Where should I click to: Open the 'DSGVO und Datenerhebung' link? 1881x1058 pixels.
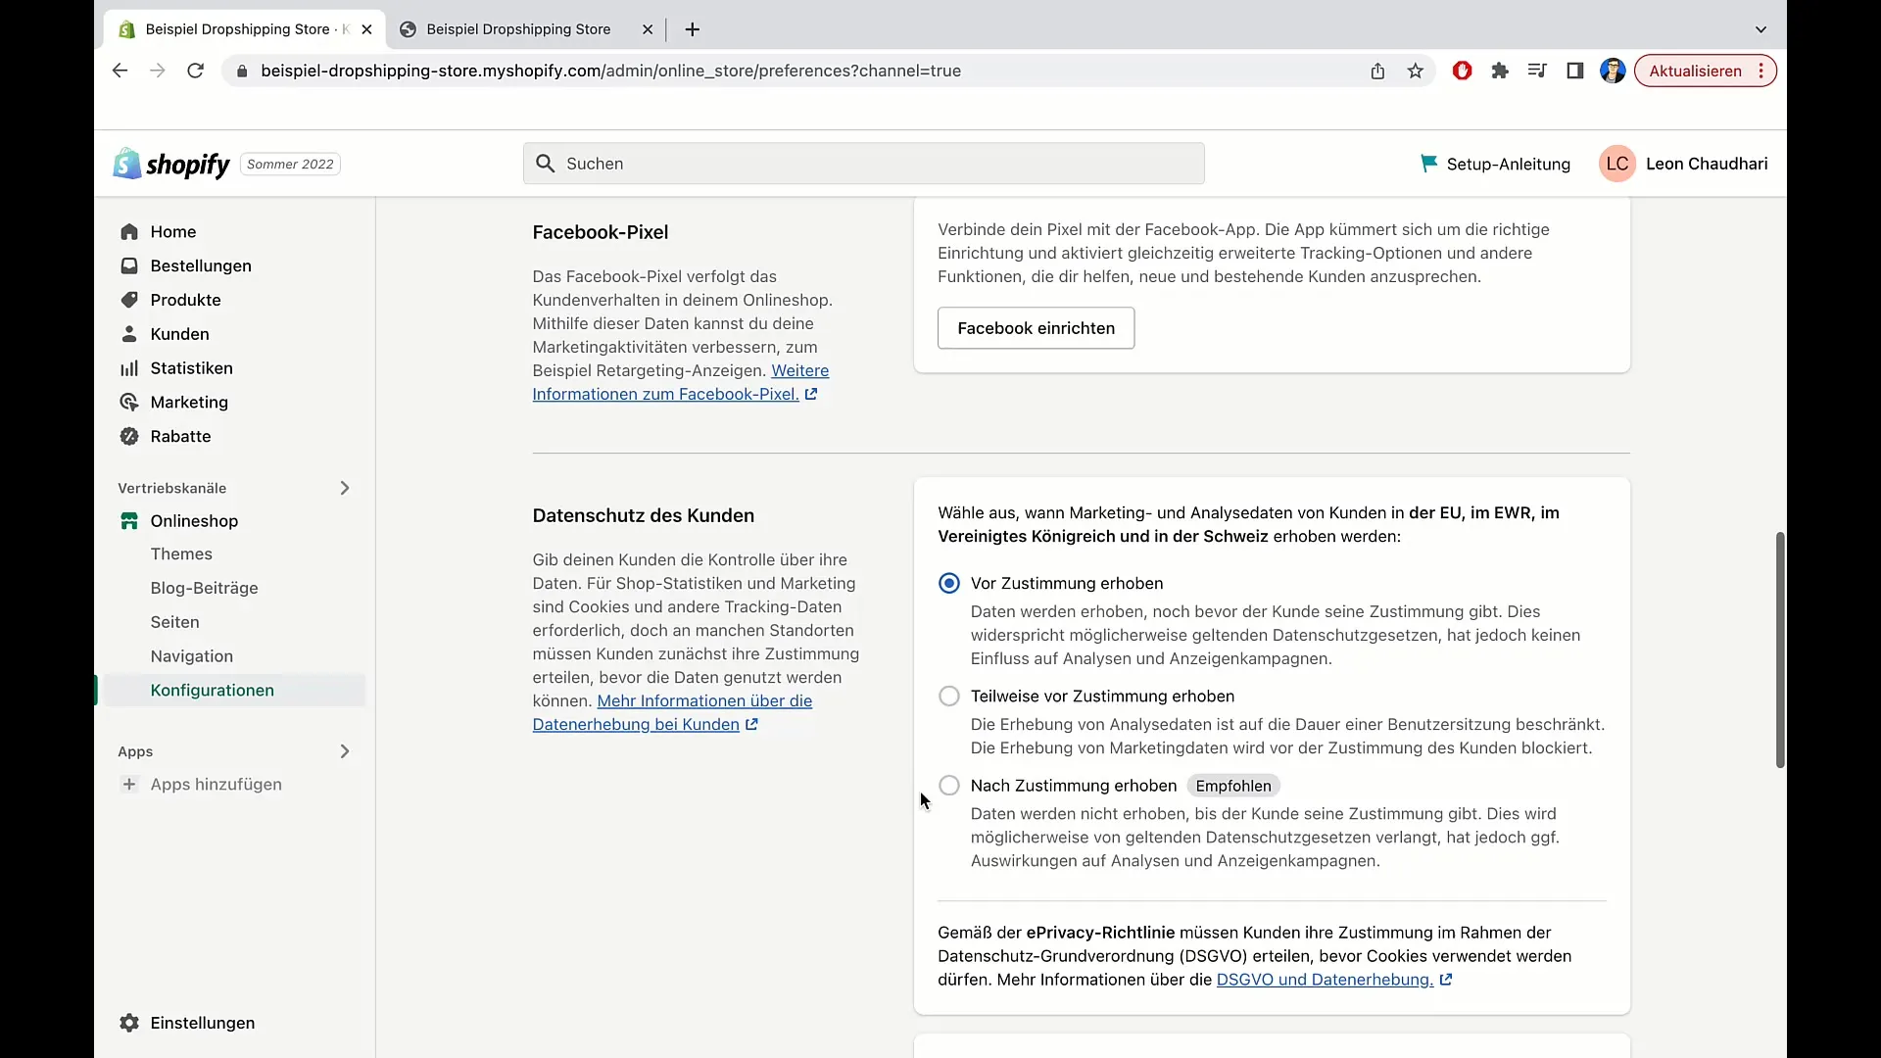coord(1325,980)
